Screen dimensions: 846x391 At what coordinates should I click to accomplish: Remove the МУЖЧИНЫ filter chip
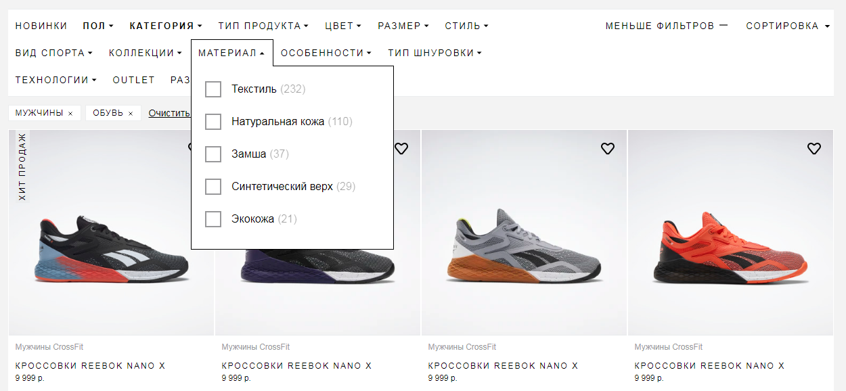(x=70, y=113)
